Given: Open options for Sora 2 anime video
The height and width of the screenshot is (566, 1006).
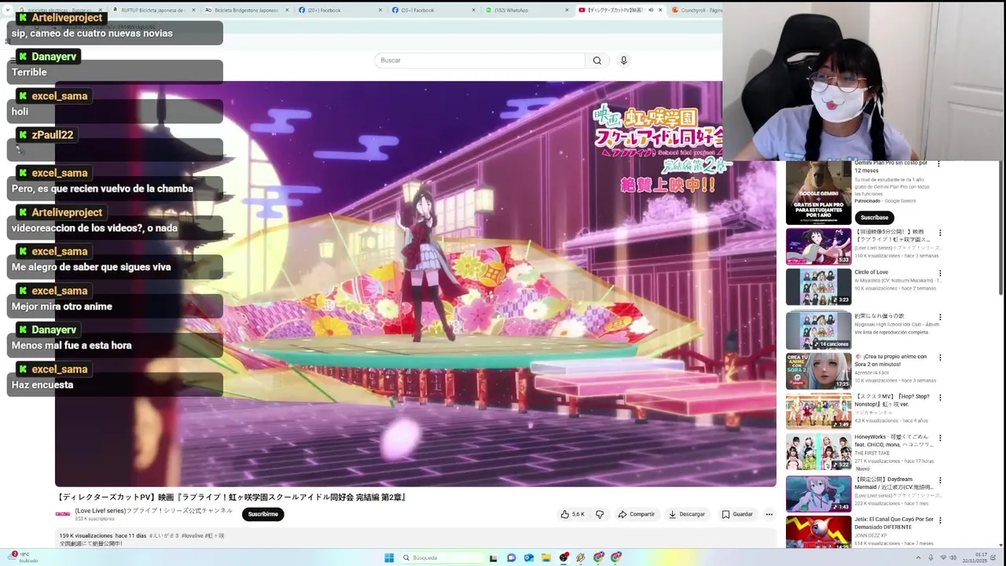Looking at the screenshot, I should point(940,358).
